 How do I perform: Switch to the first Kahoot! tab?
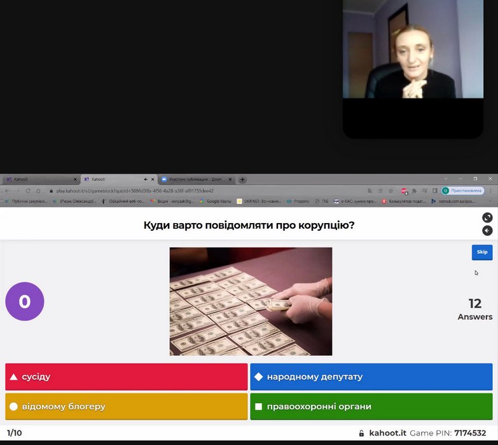pos(38,180)
